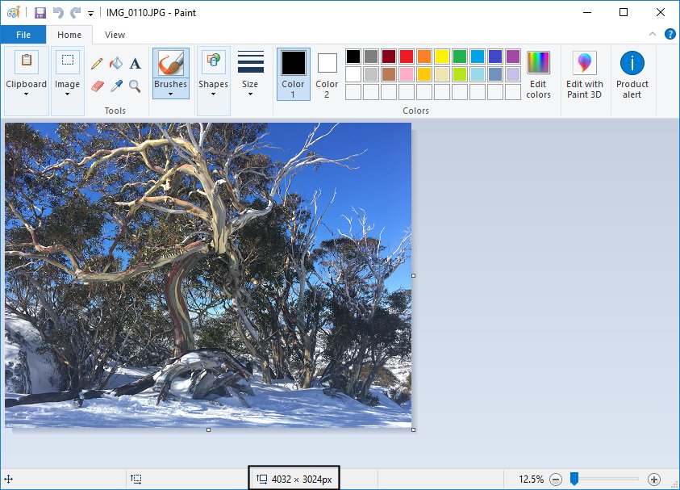680x490 pixels.
Task: Select the Eraser tool
Action: [x=97, y=85]
